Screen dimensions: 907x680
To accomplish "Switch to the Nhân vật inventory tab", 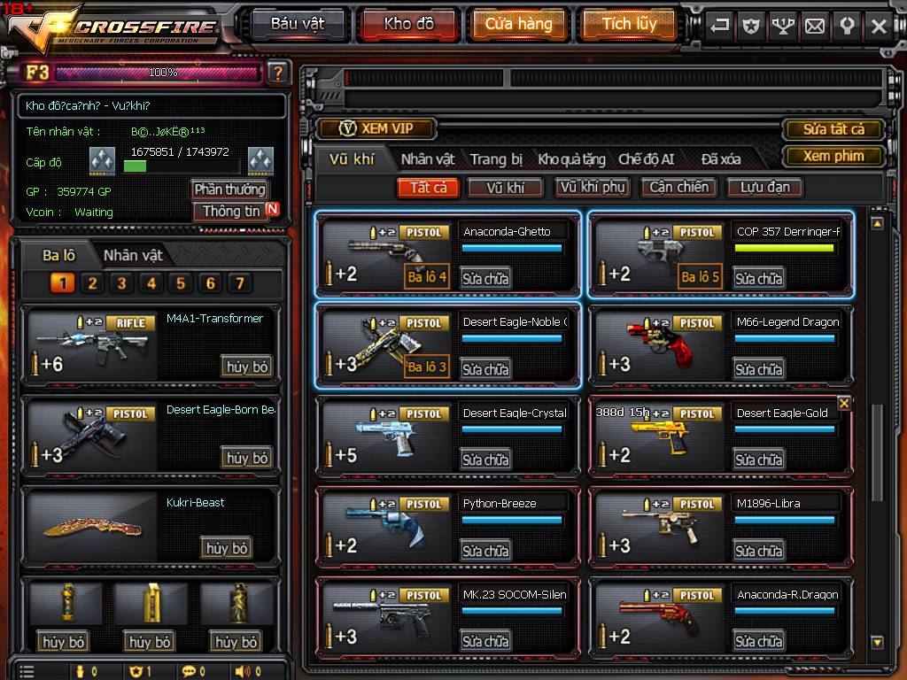I will point(428,159).
